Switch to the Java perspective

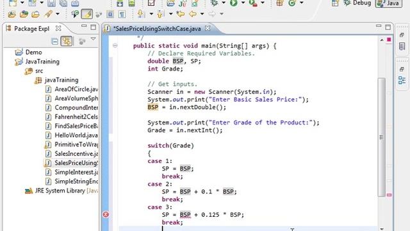pos(389,3)
